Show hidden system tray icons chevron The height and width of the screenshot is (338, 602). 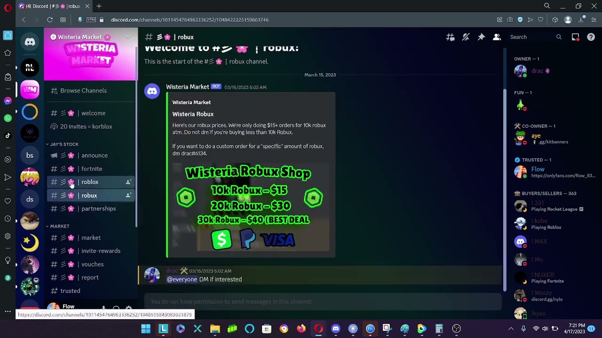coord(511,329)
